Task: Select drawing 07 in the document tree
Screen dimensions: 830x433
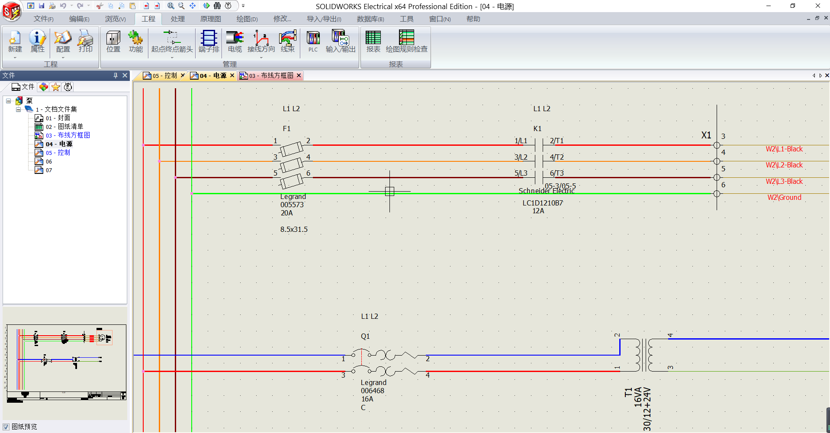Action: 49,170
